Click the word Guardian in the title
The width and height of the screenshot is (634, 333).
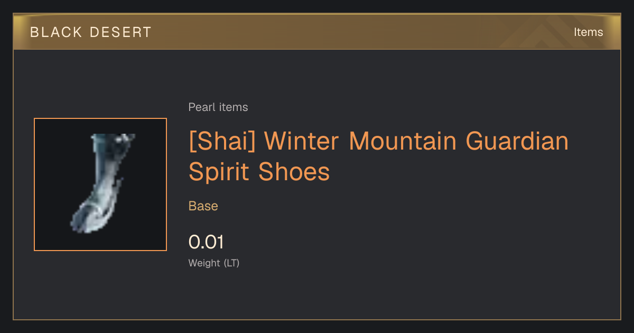coord(517,141)
